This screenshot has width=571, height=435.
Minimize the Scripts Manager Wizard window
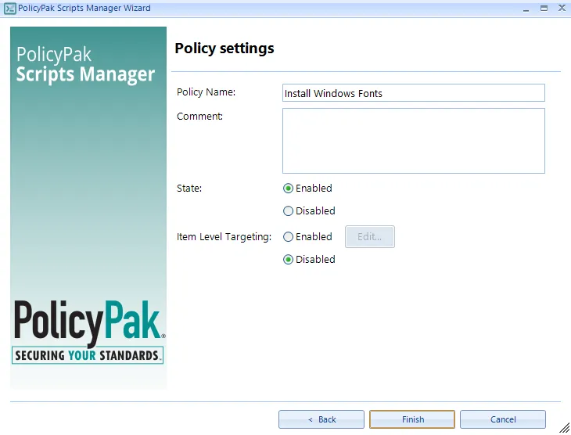(x=523, y=8)
